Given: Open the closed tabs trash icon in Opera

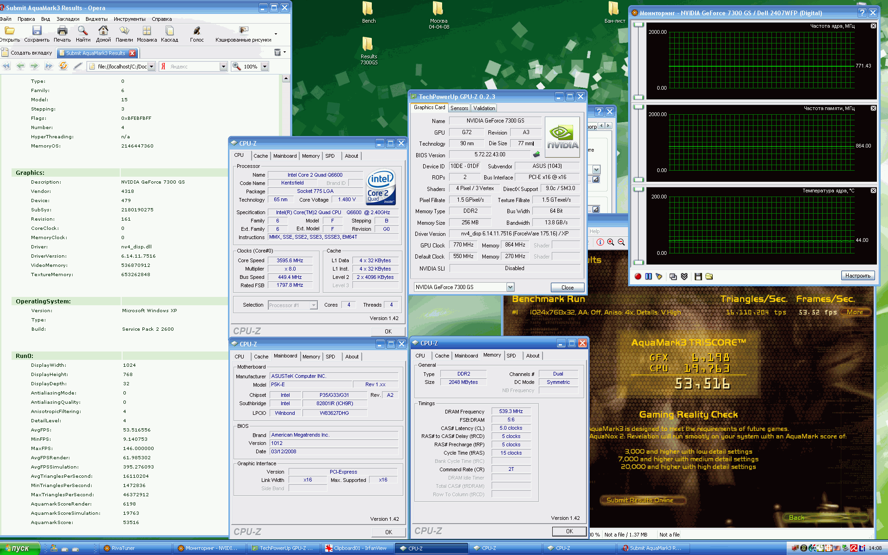Looking at the screenshot, I should pyautogui.click(x=277, y=52).
